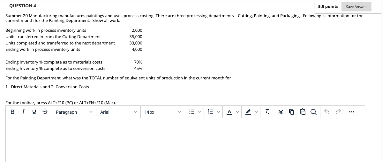The height and width of the screenshot is (162, 382).
Task: Paste with clipboard icon
Action: (303, 112)
